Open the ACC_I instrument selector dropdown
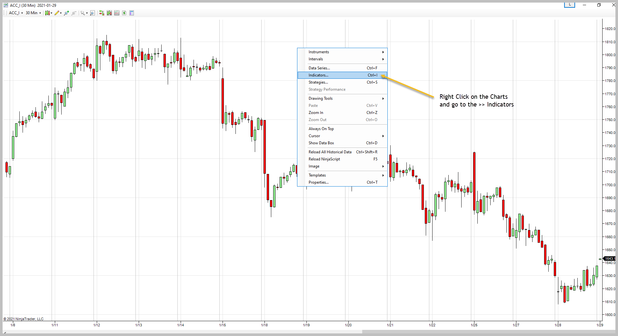 point(16,13)
